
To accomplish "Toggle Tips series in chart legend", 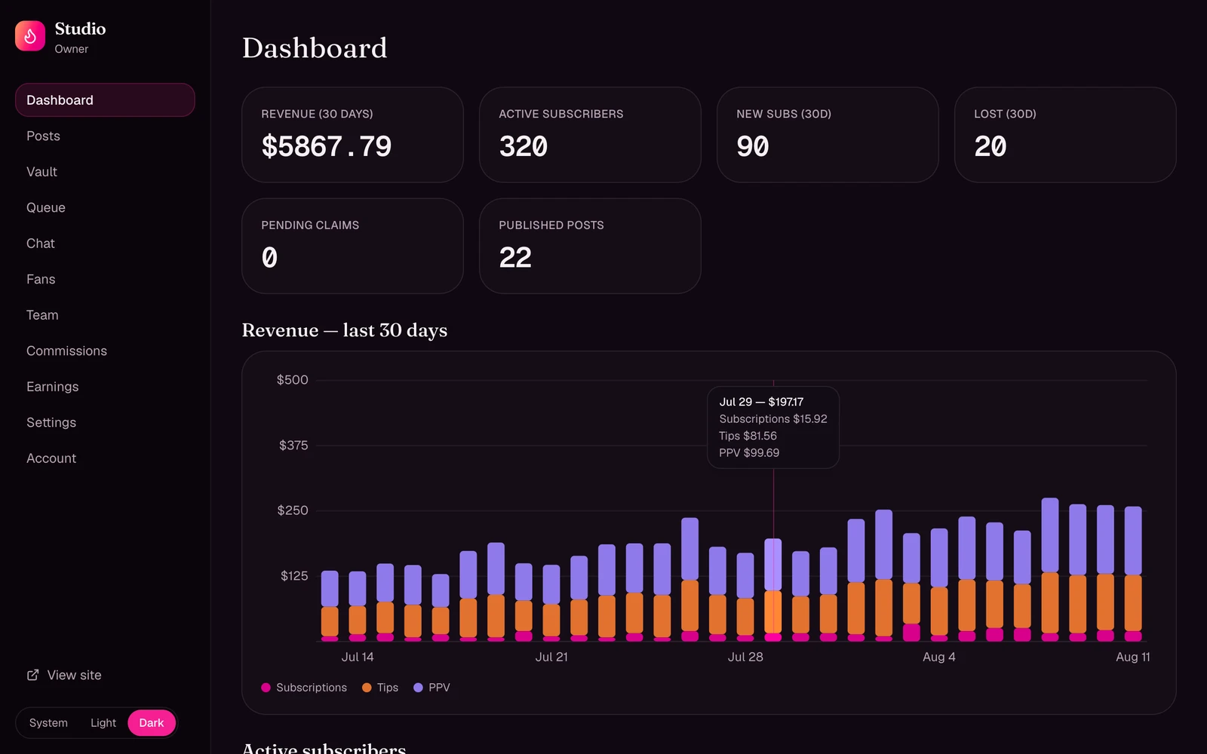I will click(x=380, y=688).
